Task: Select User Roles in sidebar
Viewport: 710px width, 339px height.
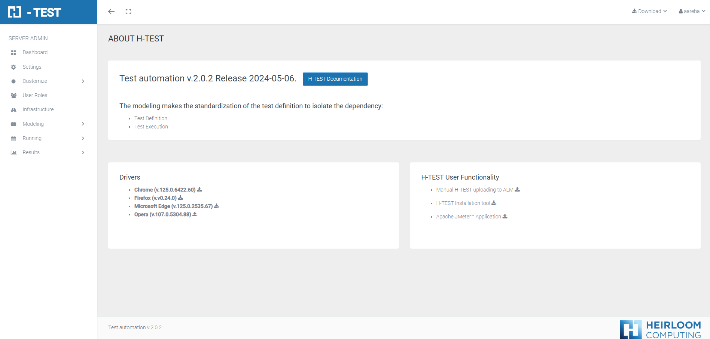Action: pyautogui.click(x=35, y=96)
